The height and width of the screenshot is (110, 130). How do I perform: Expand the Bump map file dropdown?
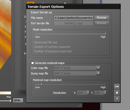[98, 73]
